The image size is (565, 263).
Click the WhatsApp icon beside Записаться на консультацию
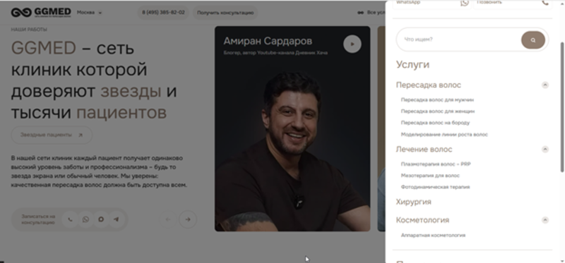85,219
